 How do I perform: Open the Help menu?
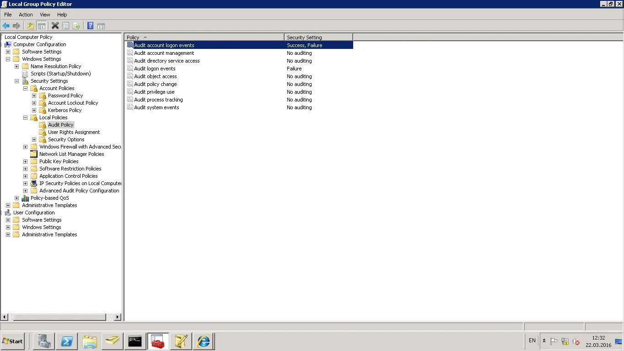click(62, 15)
